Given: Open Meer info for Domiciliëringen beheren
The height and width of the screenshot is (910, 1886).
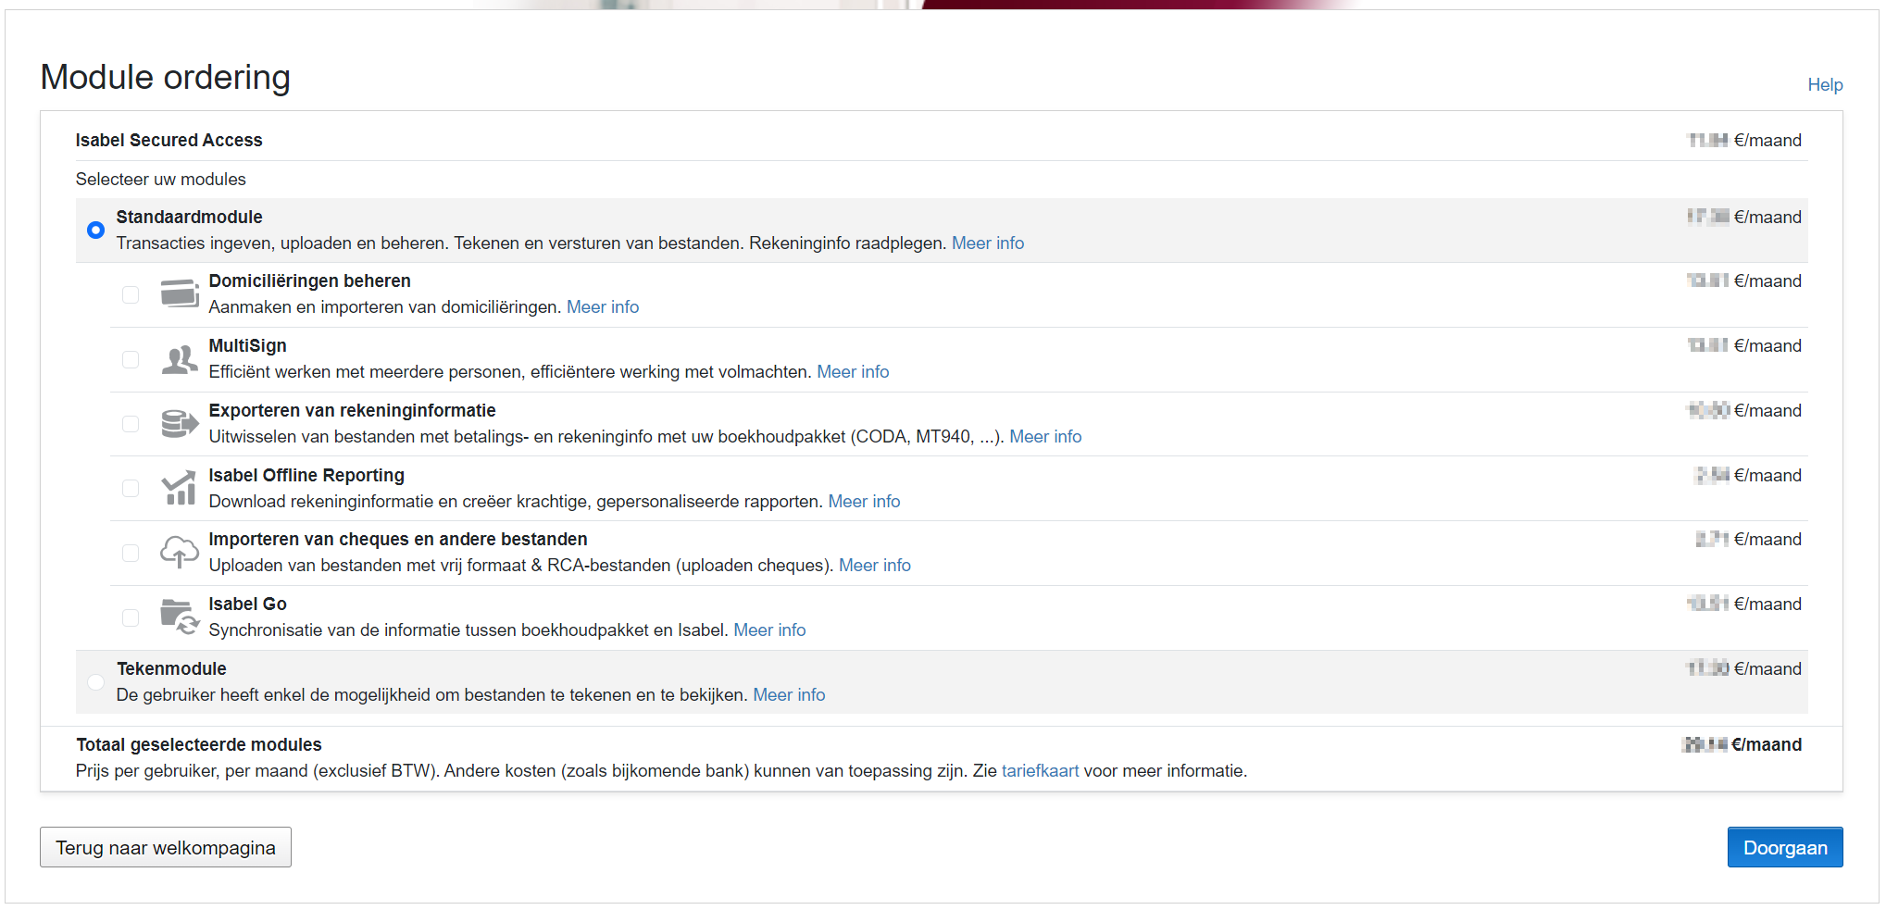Looking at the screenshot, I should click(x=603, y=306).
